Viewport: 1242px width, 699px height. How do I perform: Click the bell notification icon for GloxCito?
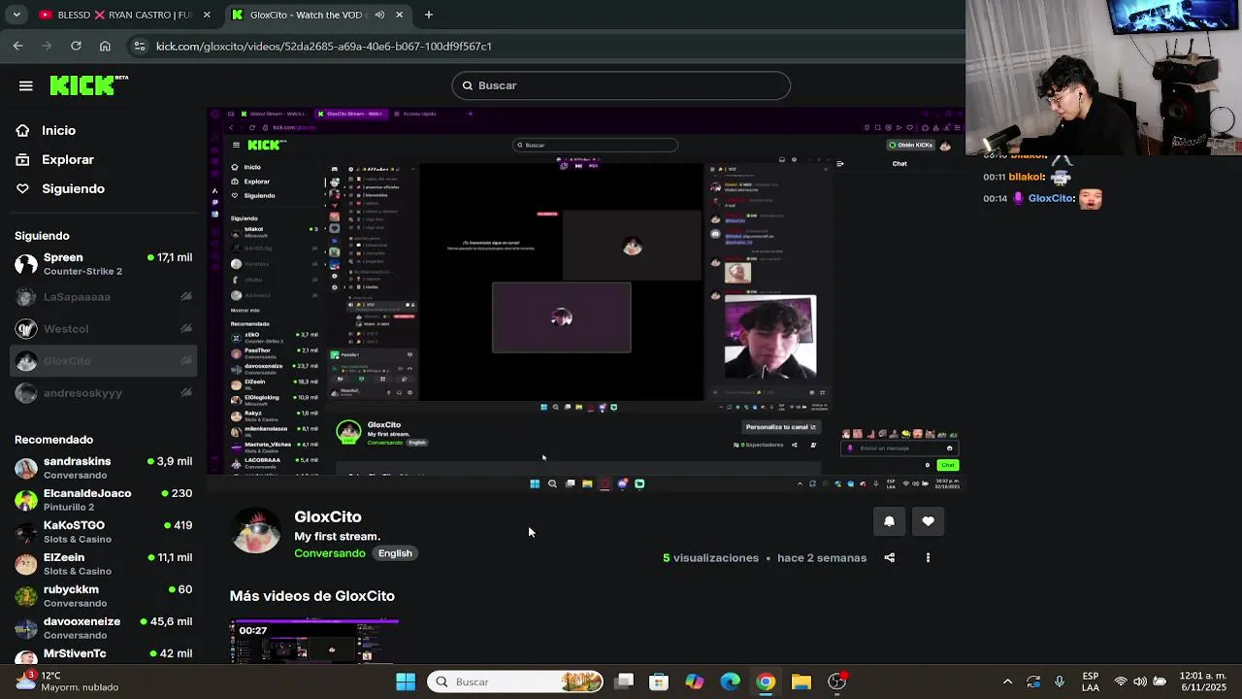[889, 521]
